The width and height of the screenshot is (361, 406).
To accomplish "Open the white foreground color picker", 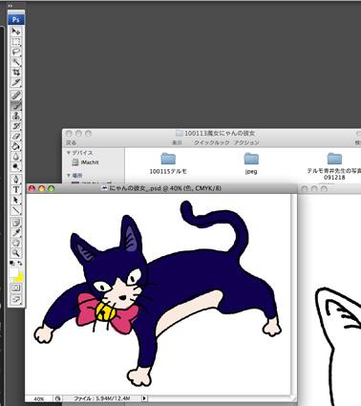I will (13, 273).
